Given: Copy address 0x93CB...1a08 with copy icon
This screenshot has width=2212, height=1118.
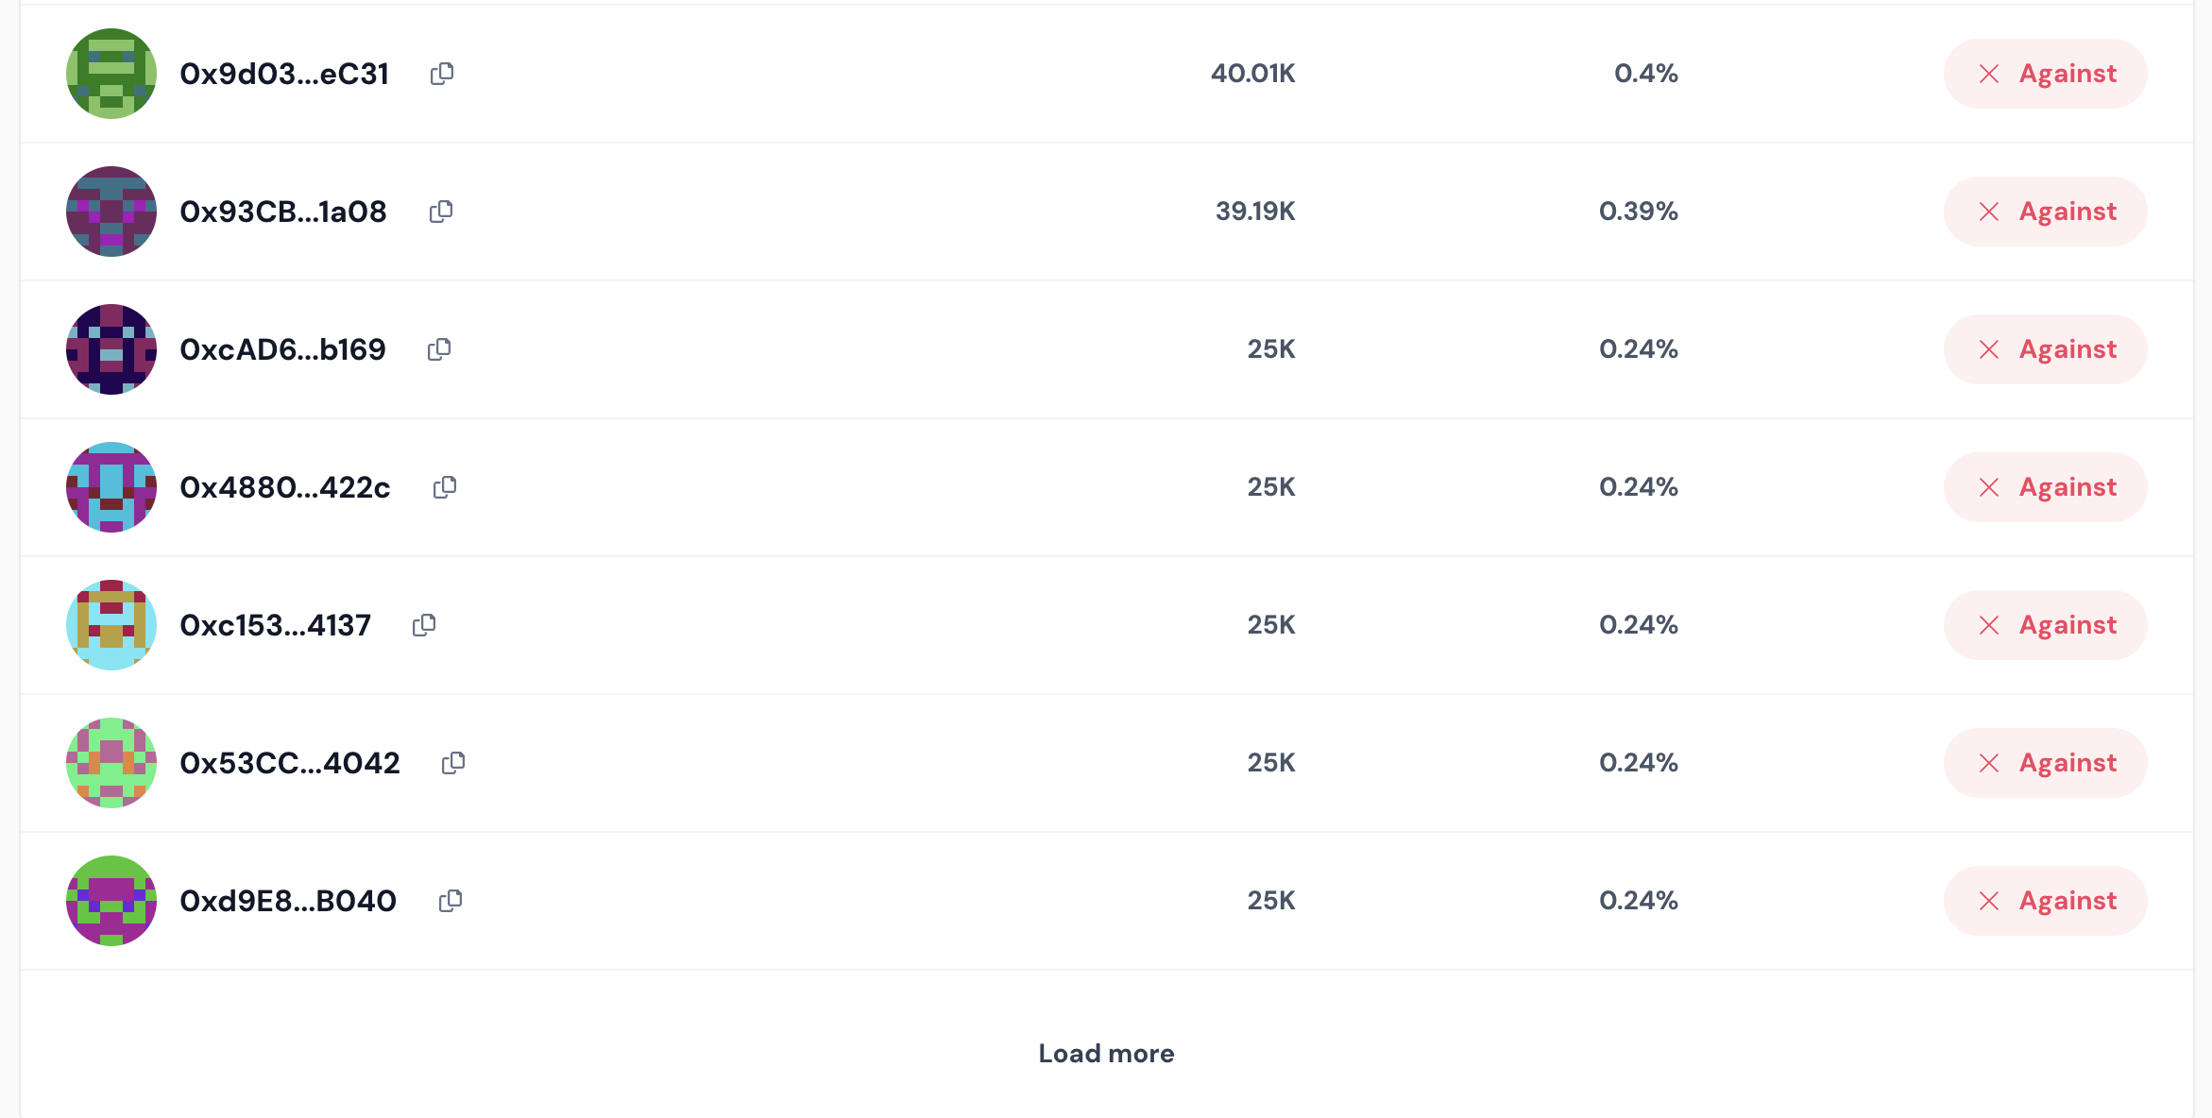Looking at the screenshot, I should (441, 212).
